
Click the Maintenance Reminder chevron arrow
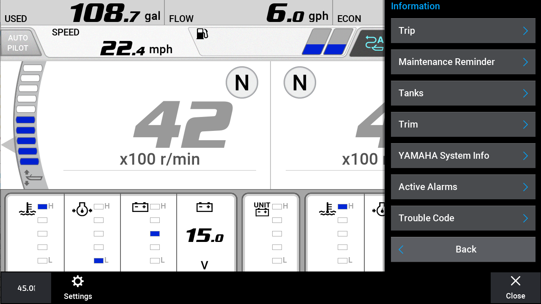coord(525,62)
